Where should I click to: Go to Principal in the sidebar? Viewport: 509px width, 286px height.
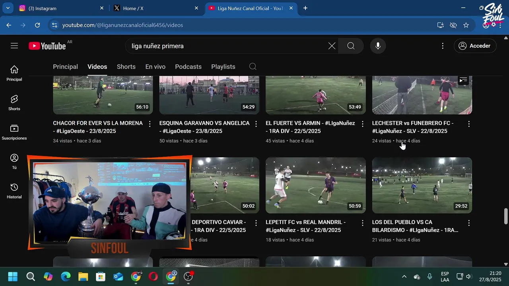point(14,73)
